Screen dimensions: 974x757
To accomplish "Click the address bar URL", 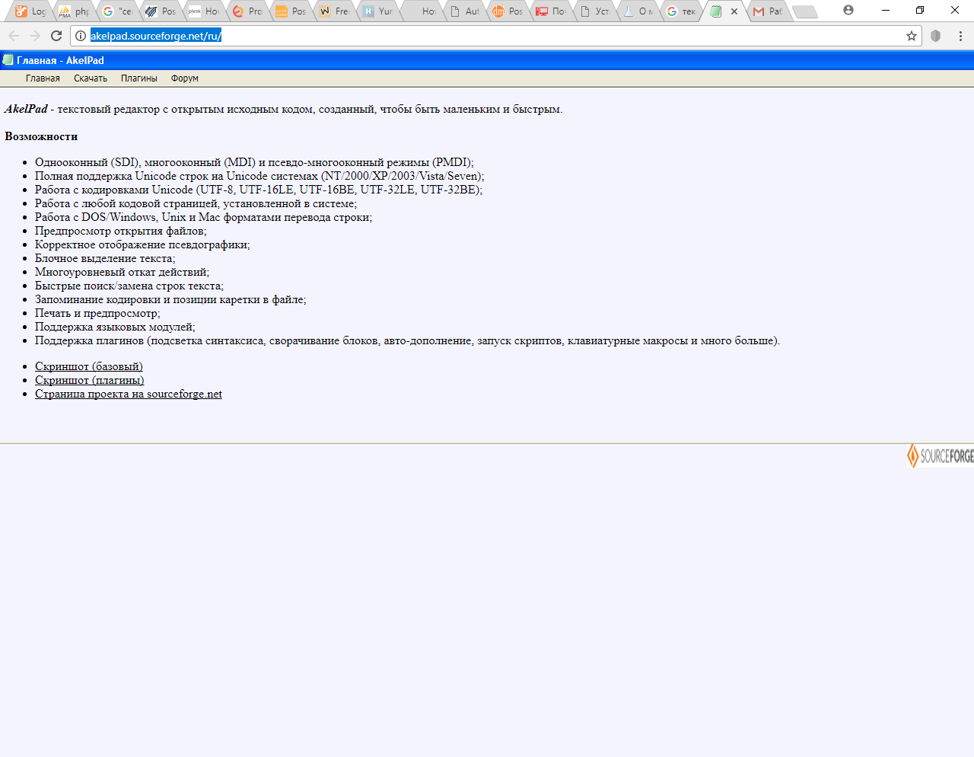I will point(156,36).
